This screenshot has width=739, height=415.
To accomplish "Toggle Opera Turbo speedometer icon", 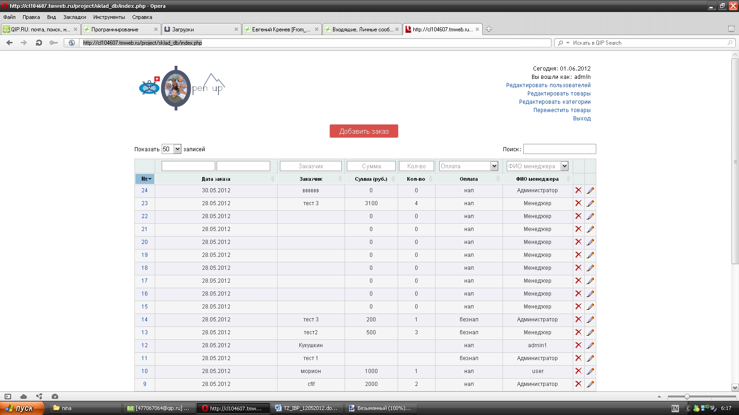I will pos(55,396).
